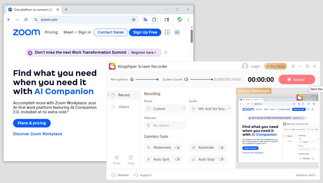Enable the Keystroke switch
The image size is (323, 183).
point(221,148)
